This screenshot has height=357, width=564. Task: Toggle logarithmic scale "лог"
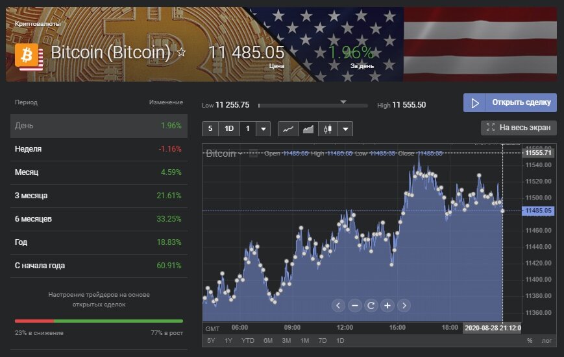[x=546, y=340]
